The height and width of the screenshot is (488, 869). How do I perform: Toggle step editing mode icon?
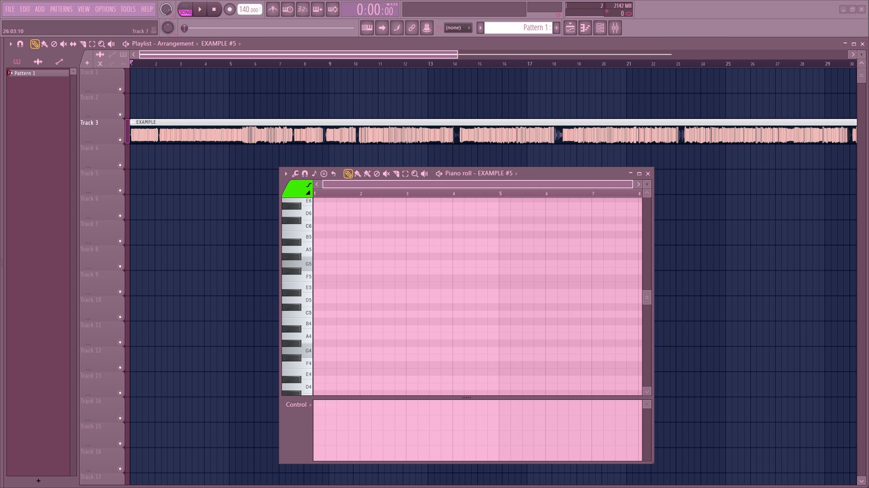coord(397,28)
